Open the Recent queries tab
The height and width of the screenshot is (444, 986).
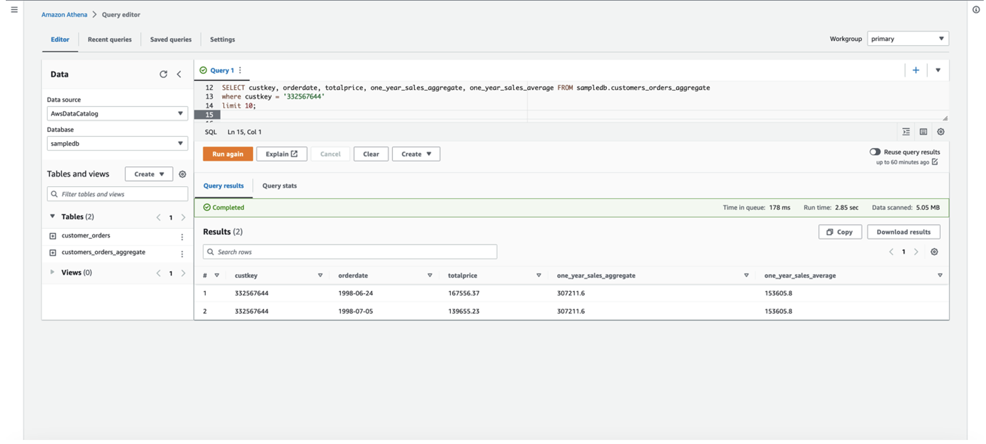(110, 39)
